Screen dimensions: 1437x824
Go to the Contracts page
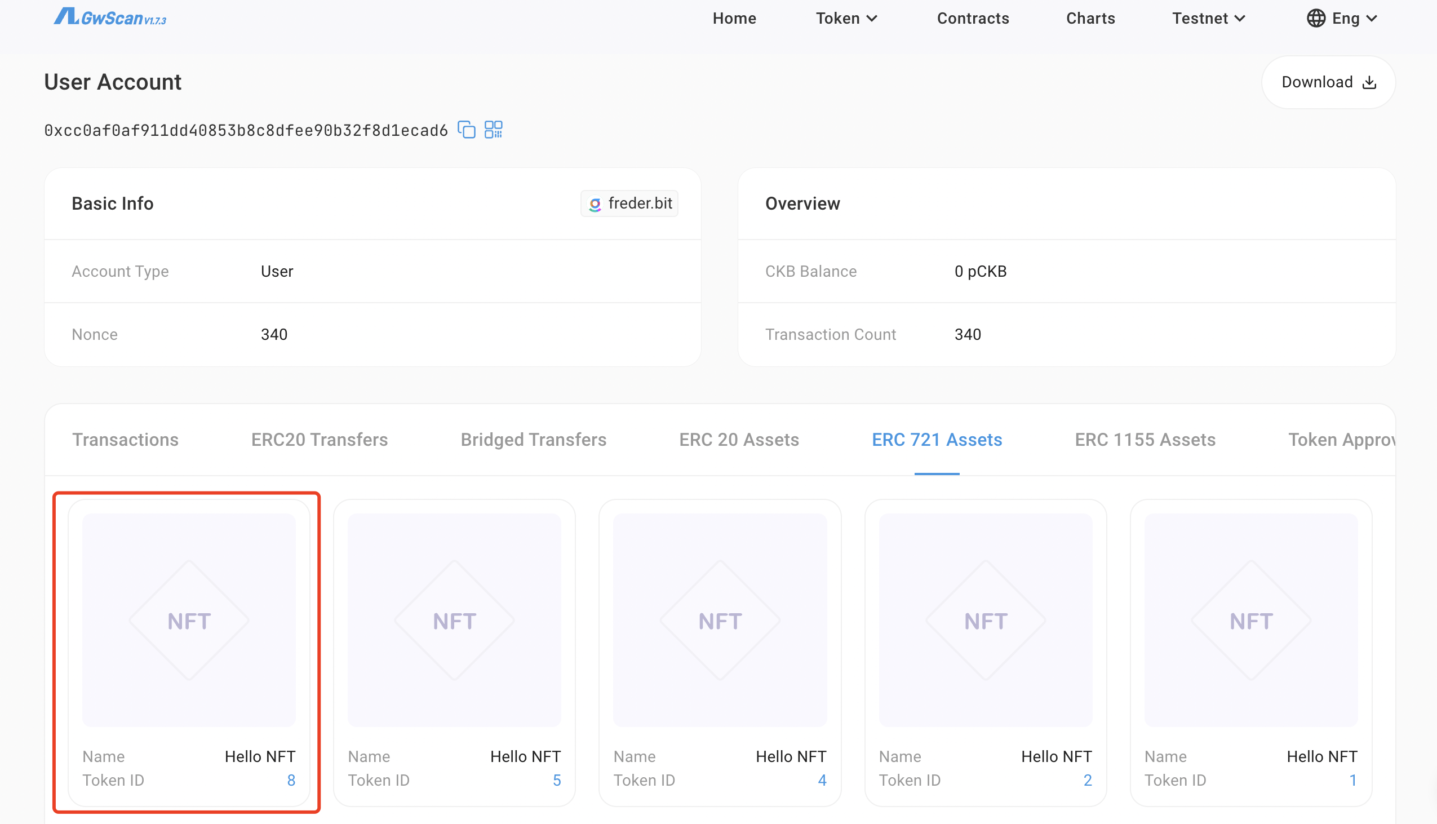[973, 17]
